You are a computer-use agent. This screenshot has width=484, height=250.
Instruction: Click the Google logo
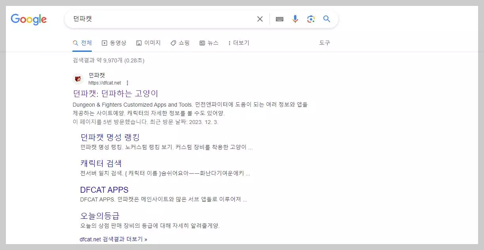[28, 19]
